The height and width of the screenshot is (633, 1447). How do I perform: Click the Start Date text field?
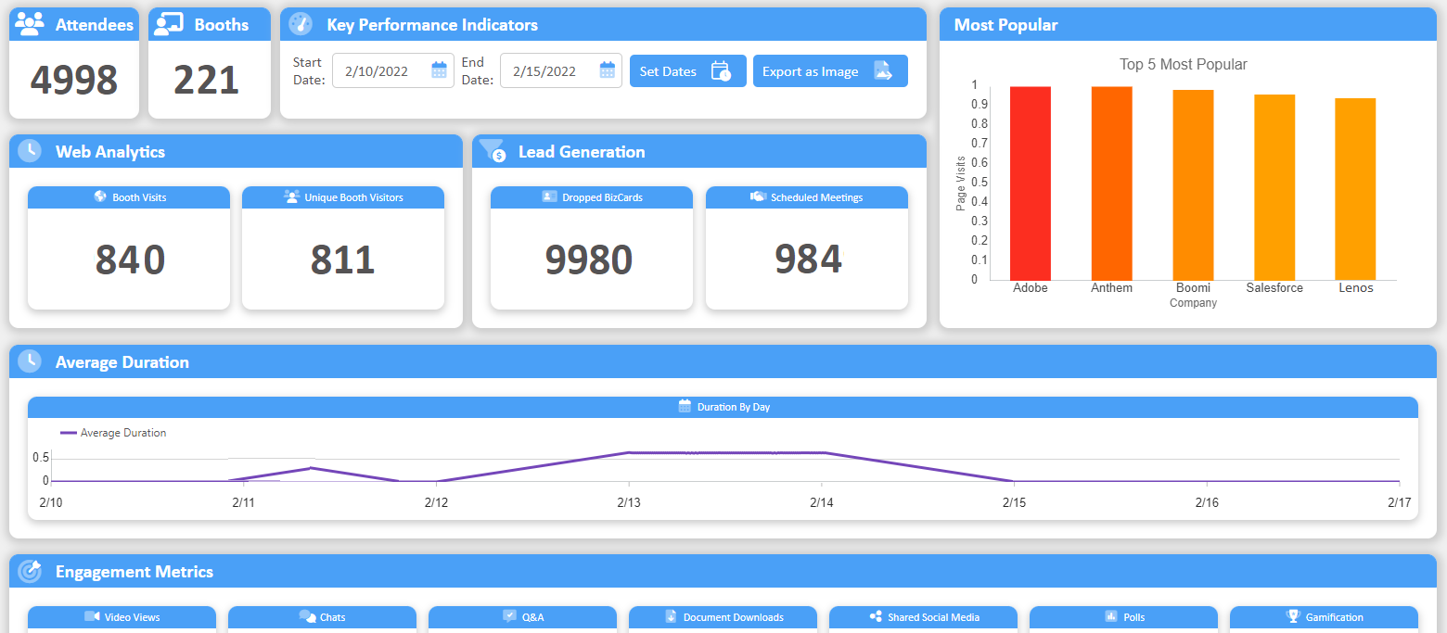380,70
